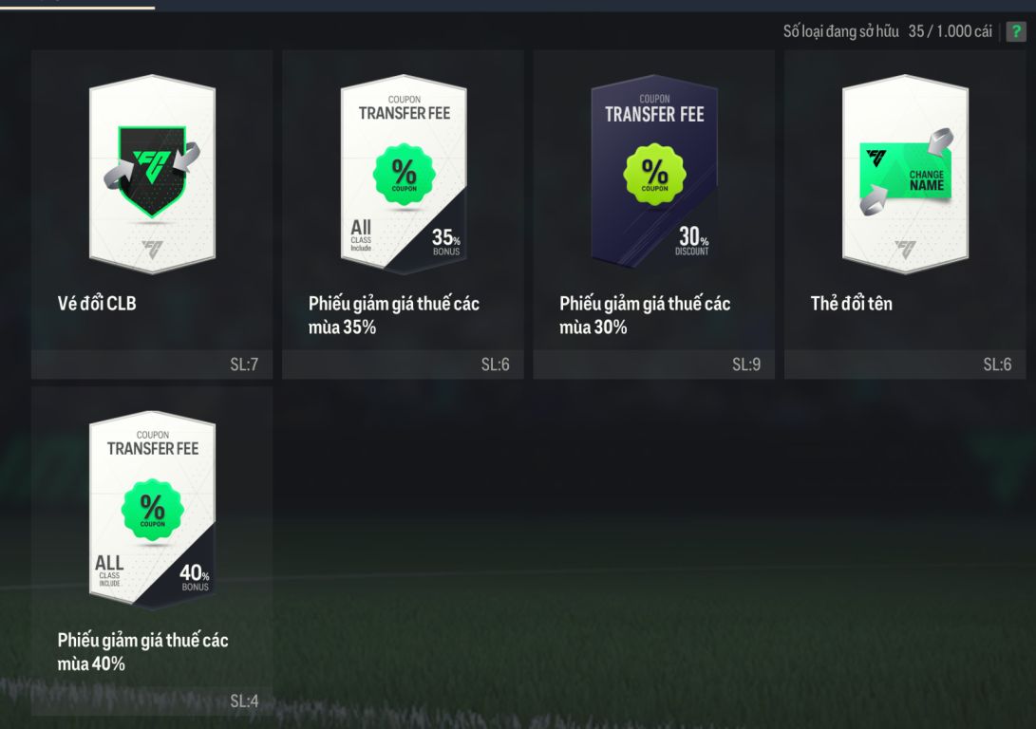Select the Vé đổi CLB card image

[152, 175]
